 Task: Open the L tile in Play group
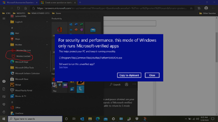tap(80, 89)
